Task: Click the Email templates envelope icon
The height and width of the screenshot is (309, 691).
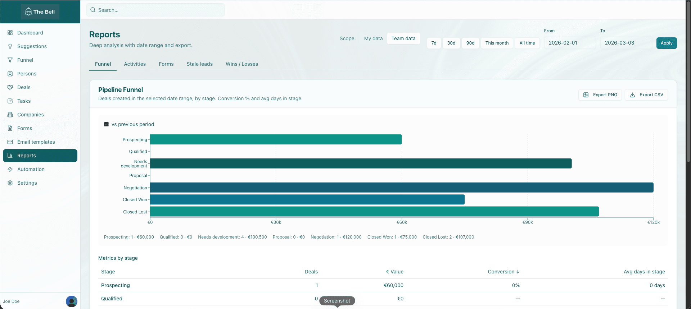Action: click(x=10, y=142)
